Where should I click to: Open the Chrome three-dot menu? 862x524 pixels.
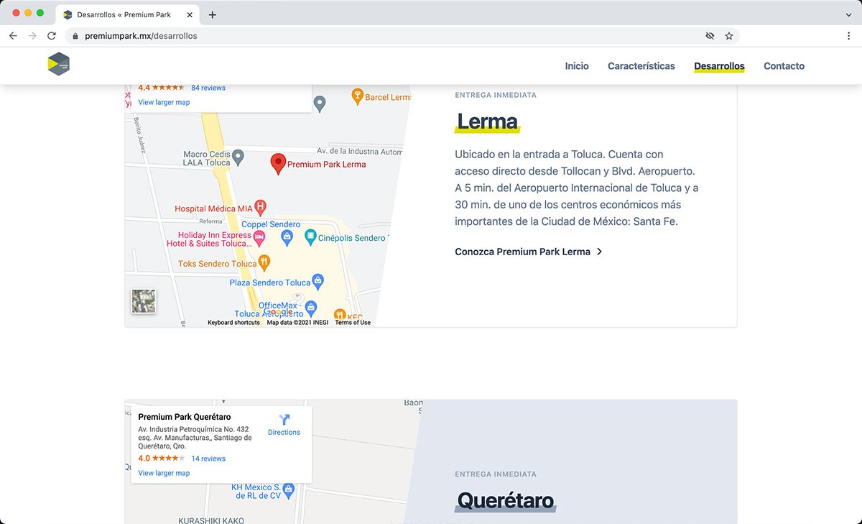click(x=849, y=36)
